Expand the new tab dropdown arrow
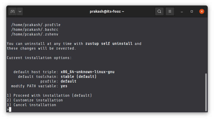Viewport: 214px width, 119px height. click(20, 12)
